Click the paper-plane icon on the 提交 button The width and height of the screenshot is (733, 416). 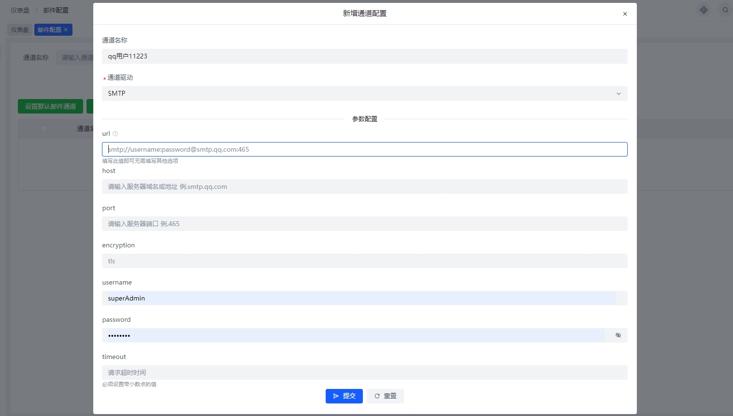(x=336, y=396)
